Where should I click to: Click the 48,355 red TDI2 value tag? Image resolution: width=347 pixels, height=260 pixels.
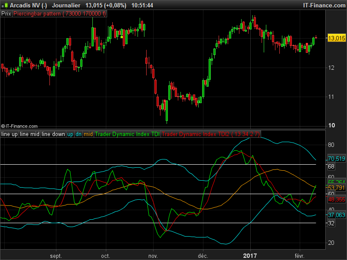(x=337, y=199)
